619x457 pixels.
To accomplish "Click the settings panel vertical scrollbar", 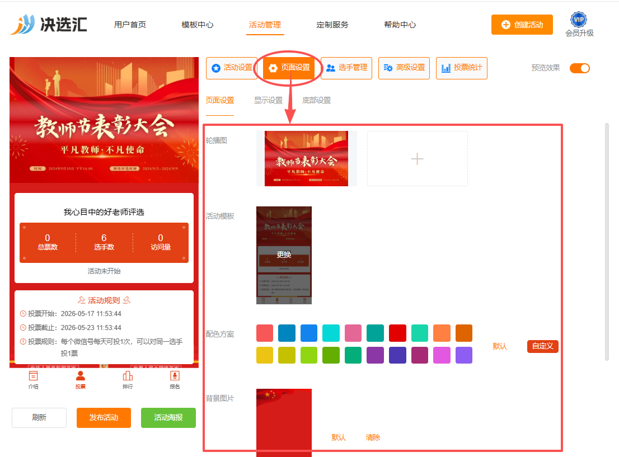I will pyautogui.click(x=607, y=242).
